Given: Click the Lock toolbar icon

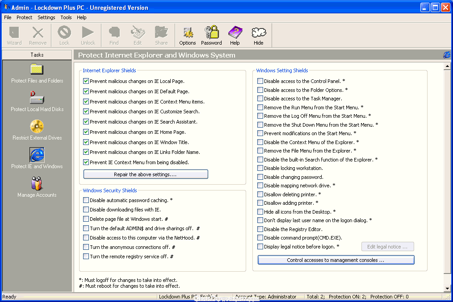Looking at the screenshot, I should pyautogui.click(x=64, y=36).
